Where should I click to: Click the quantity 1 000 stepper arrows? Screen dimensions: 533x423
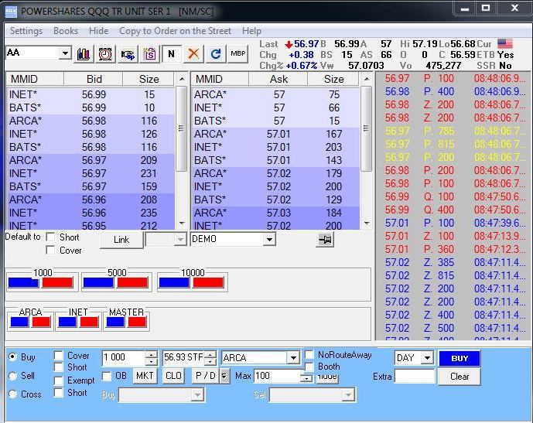[x=151, y=358]
